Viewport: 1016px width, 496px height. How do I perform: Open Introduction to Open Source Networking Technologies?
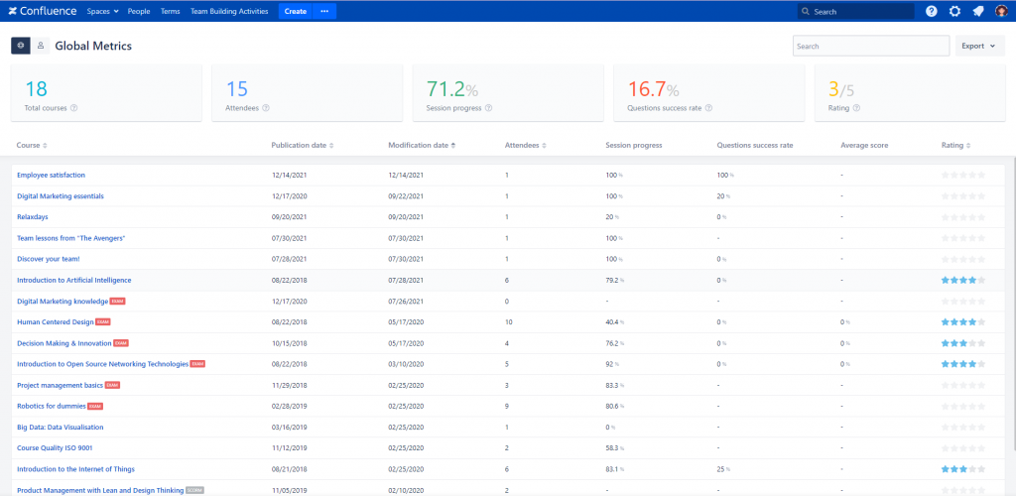pyautogui.click(x=102, y=364)
